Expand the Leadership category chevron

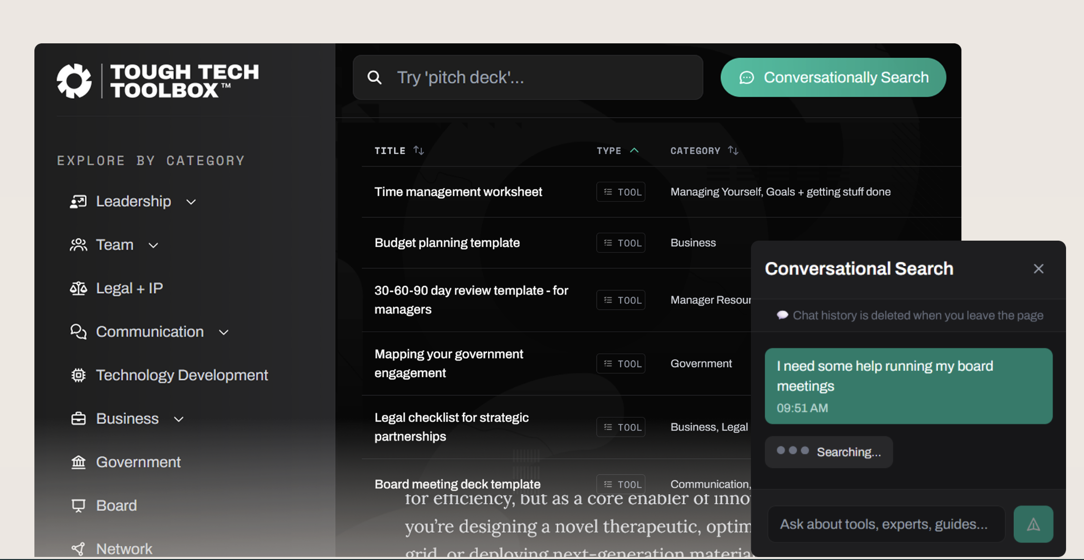[191, 202]
